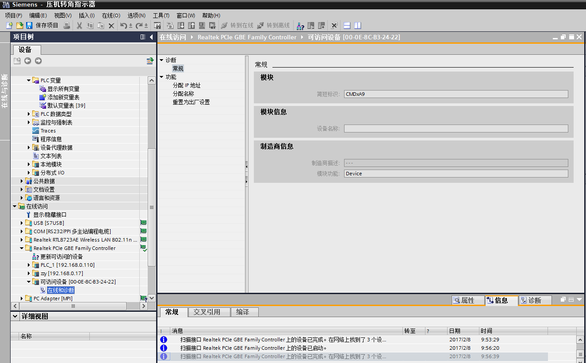Select 分配 IP 地址 in function list
This screenshot has width=586, height=363.
click(187, 85)
